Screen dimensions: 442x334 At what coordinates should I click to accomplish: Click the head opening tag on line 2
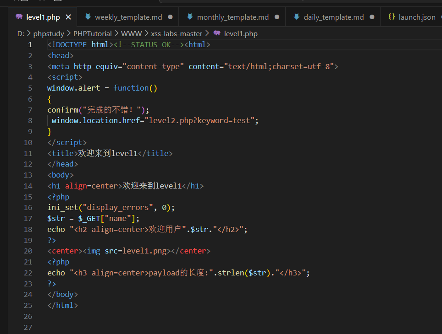[61, 56]
